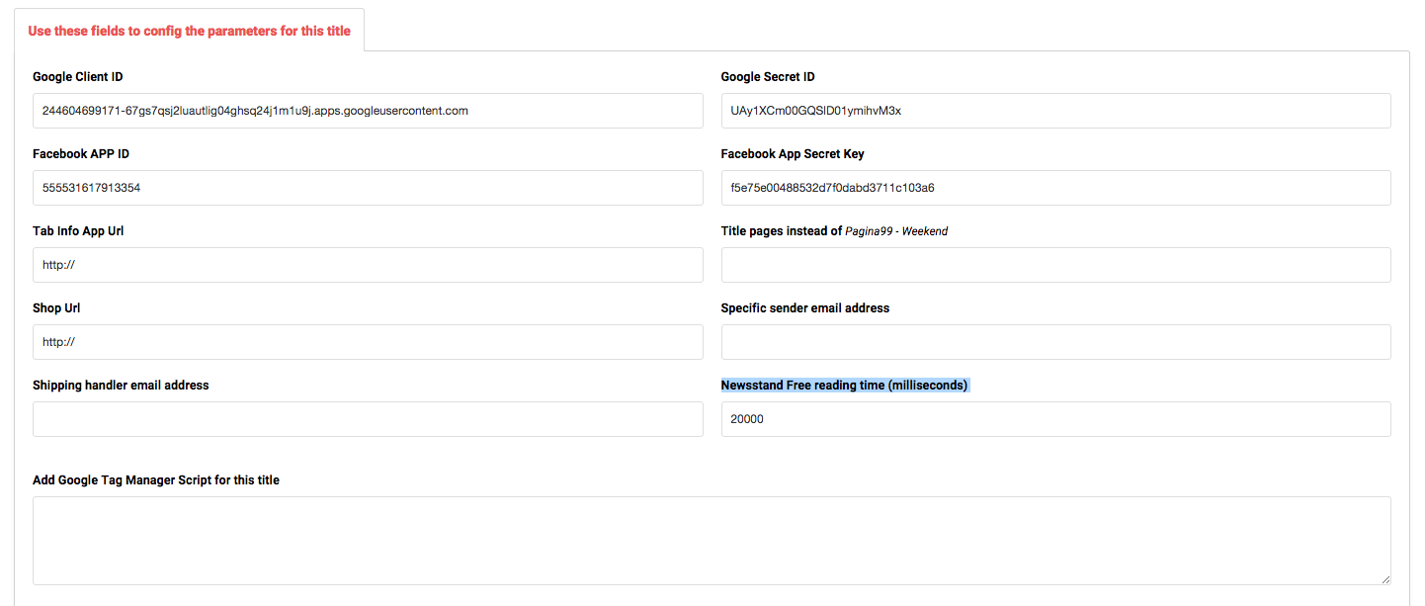Image resolution: width=1425 pixels, height=606 pixels.
Task: Click the 'Shop Url' label text
Action: click(x=56, y=308)
